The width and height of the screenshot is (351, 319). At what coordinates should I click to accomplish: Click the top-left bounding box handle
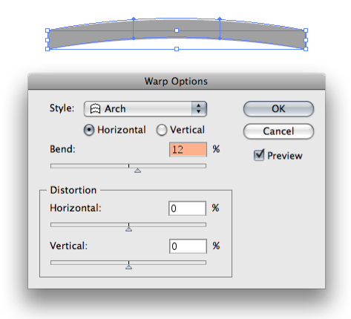[x=47, y=30]
